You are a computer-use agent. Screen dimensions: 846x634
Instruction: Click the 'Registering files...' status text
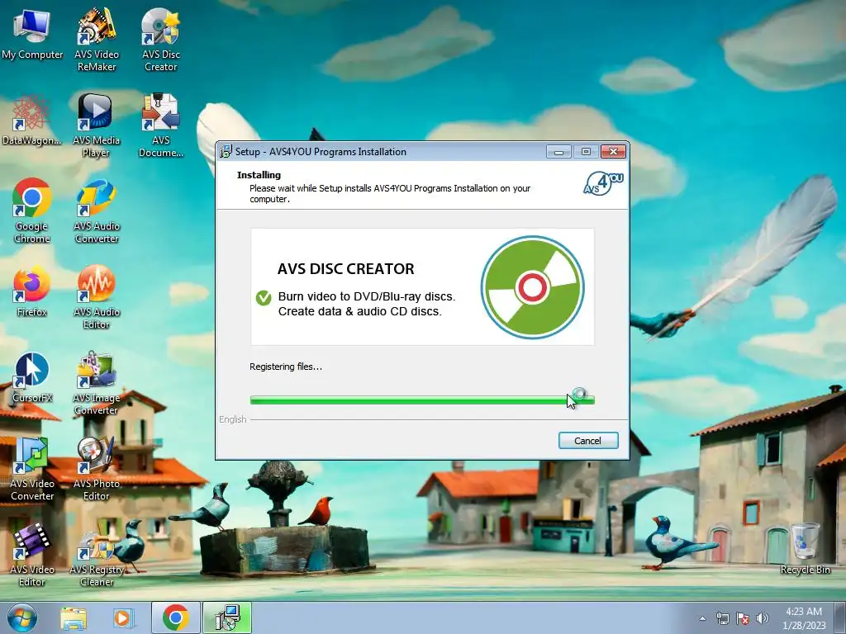(286, 367)
